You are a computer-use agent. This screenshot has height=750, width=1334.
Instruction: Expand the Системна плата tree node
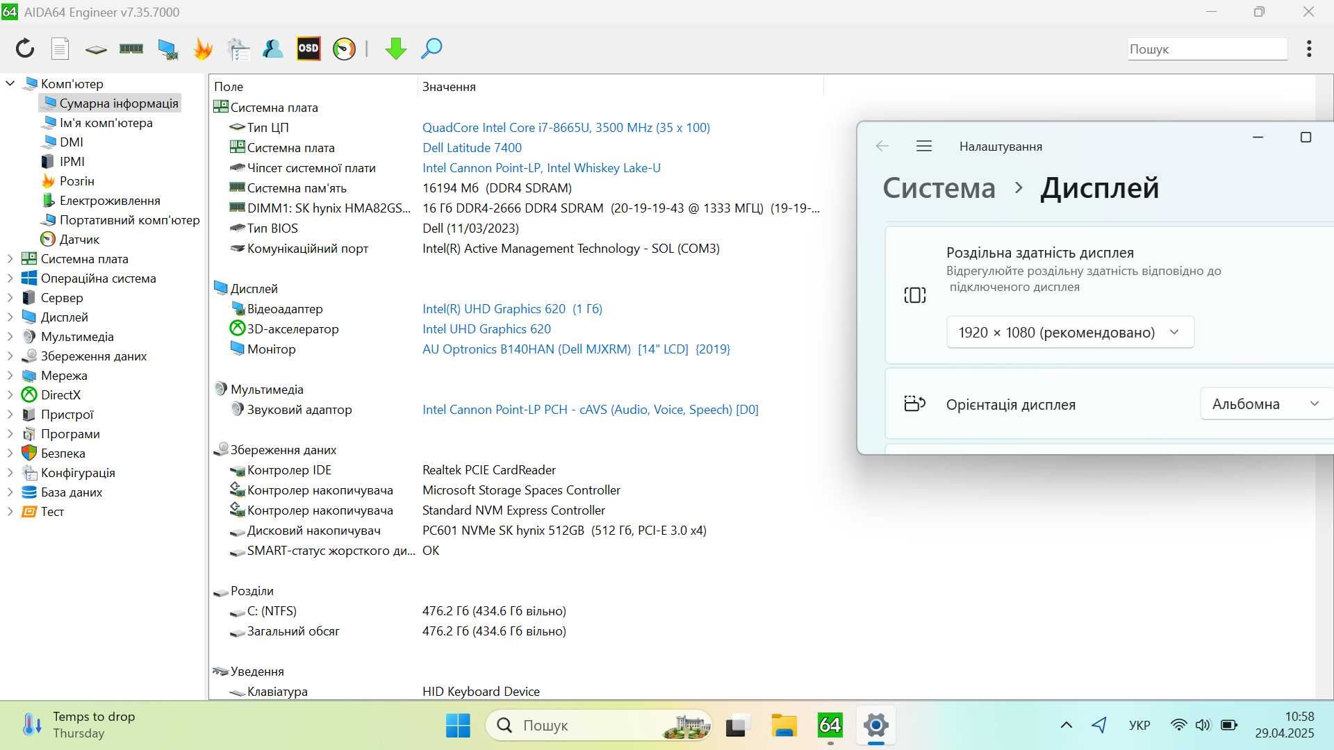pyautogui.click(x=10, y=258)
